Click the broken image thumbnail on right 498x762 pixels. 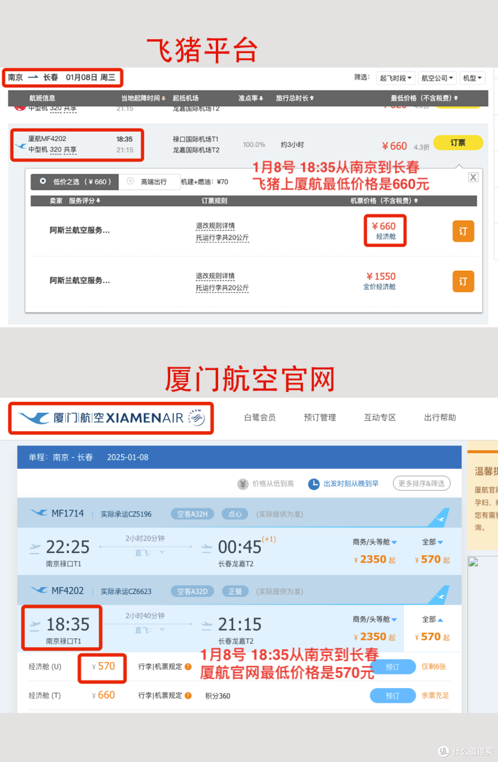pyautogui.click(x=473, y=562)
